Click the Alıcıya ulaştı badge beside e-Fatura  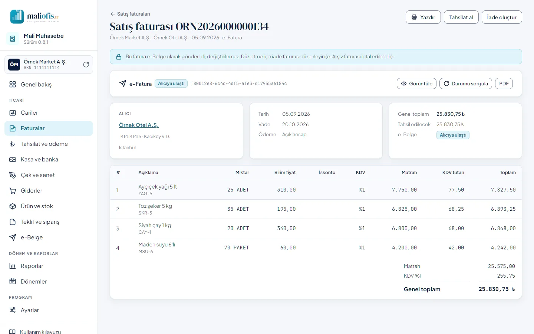[x=171, y=83]
